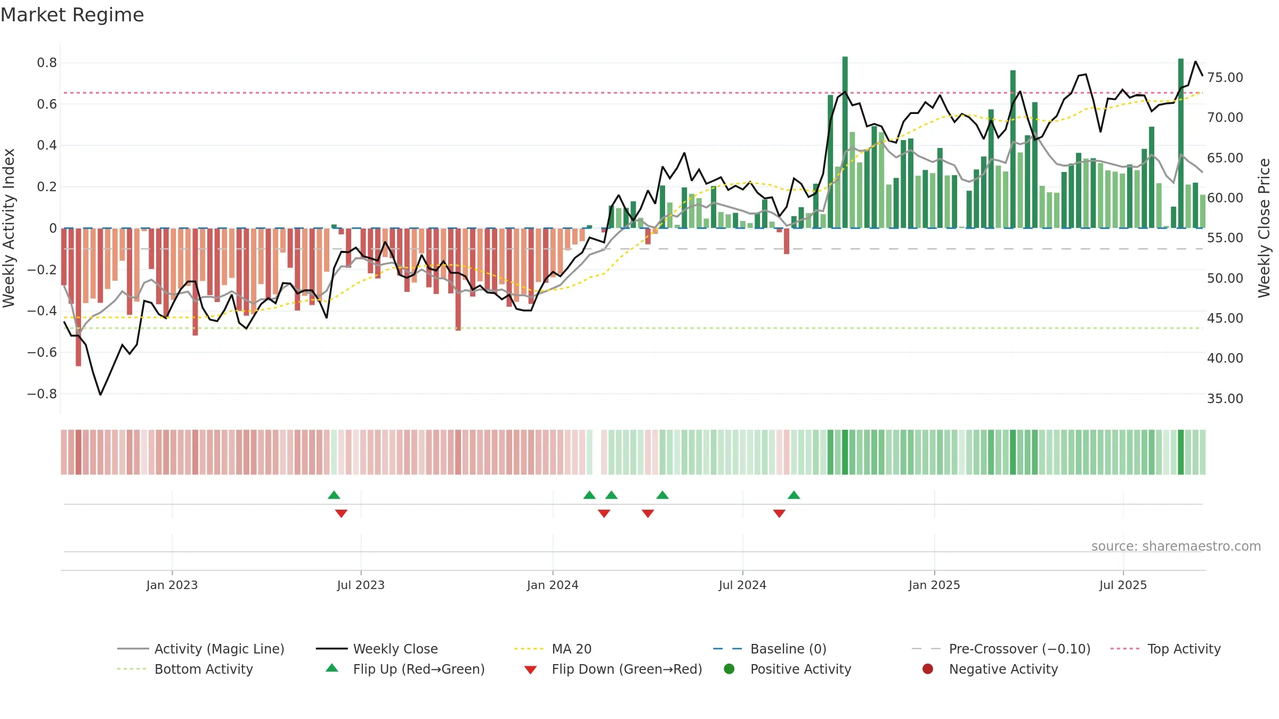The height and width of the screenshot is (719, 1279).
Task: Click the −0.8 left-axis tick label
Action: (x=42, y=394)
